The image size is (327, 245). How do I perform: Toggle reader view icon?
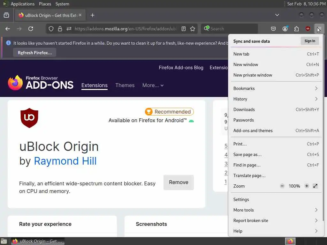click(184, 29)
